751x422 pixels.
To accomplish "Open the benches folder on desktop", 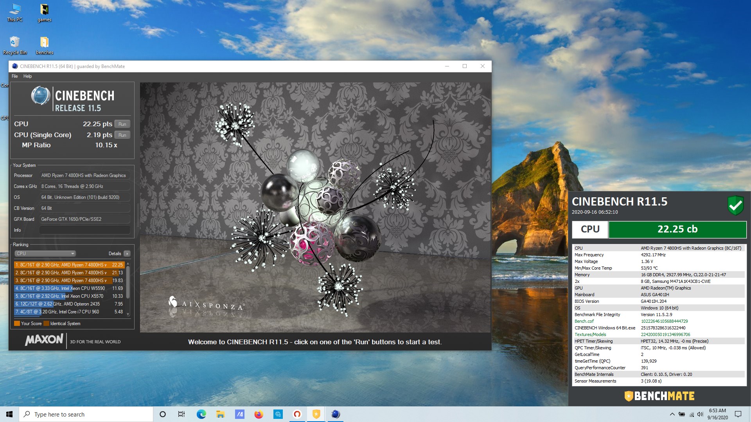I will pyautogui.click(x=44, y=45).
